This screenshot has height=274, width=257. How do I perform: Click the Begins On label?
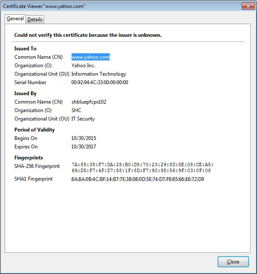(x=26, y=138)
